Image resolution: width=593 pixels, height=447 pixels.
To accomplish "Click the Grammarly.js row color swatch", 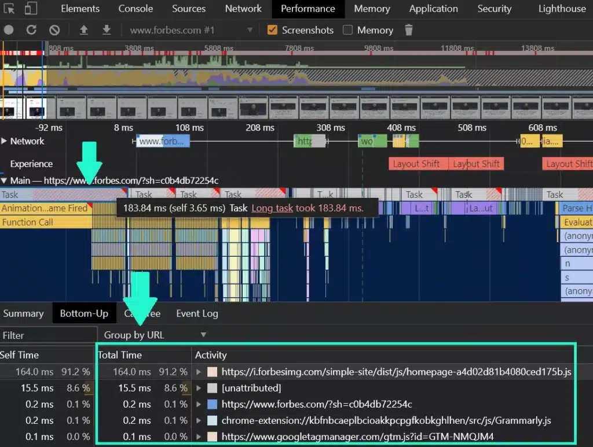I will [212, 420].
